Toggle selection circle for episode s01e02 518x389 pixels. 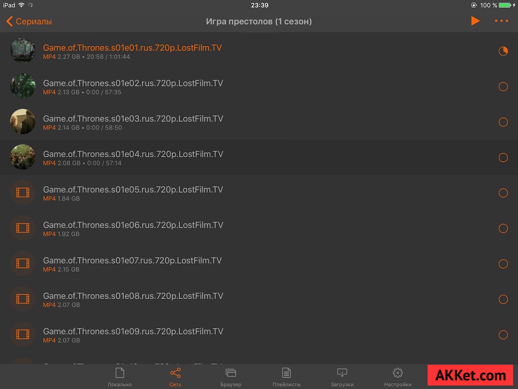pyautogui.click(x=503, y=87)
